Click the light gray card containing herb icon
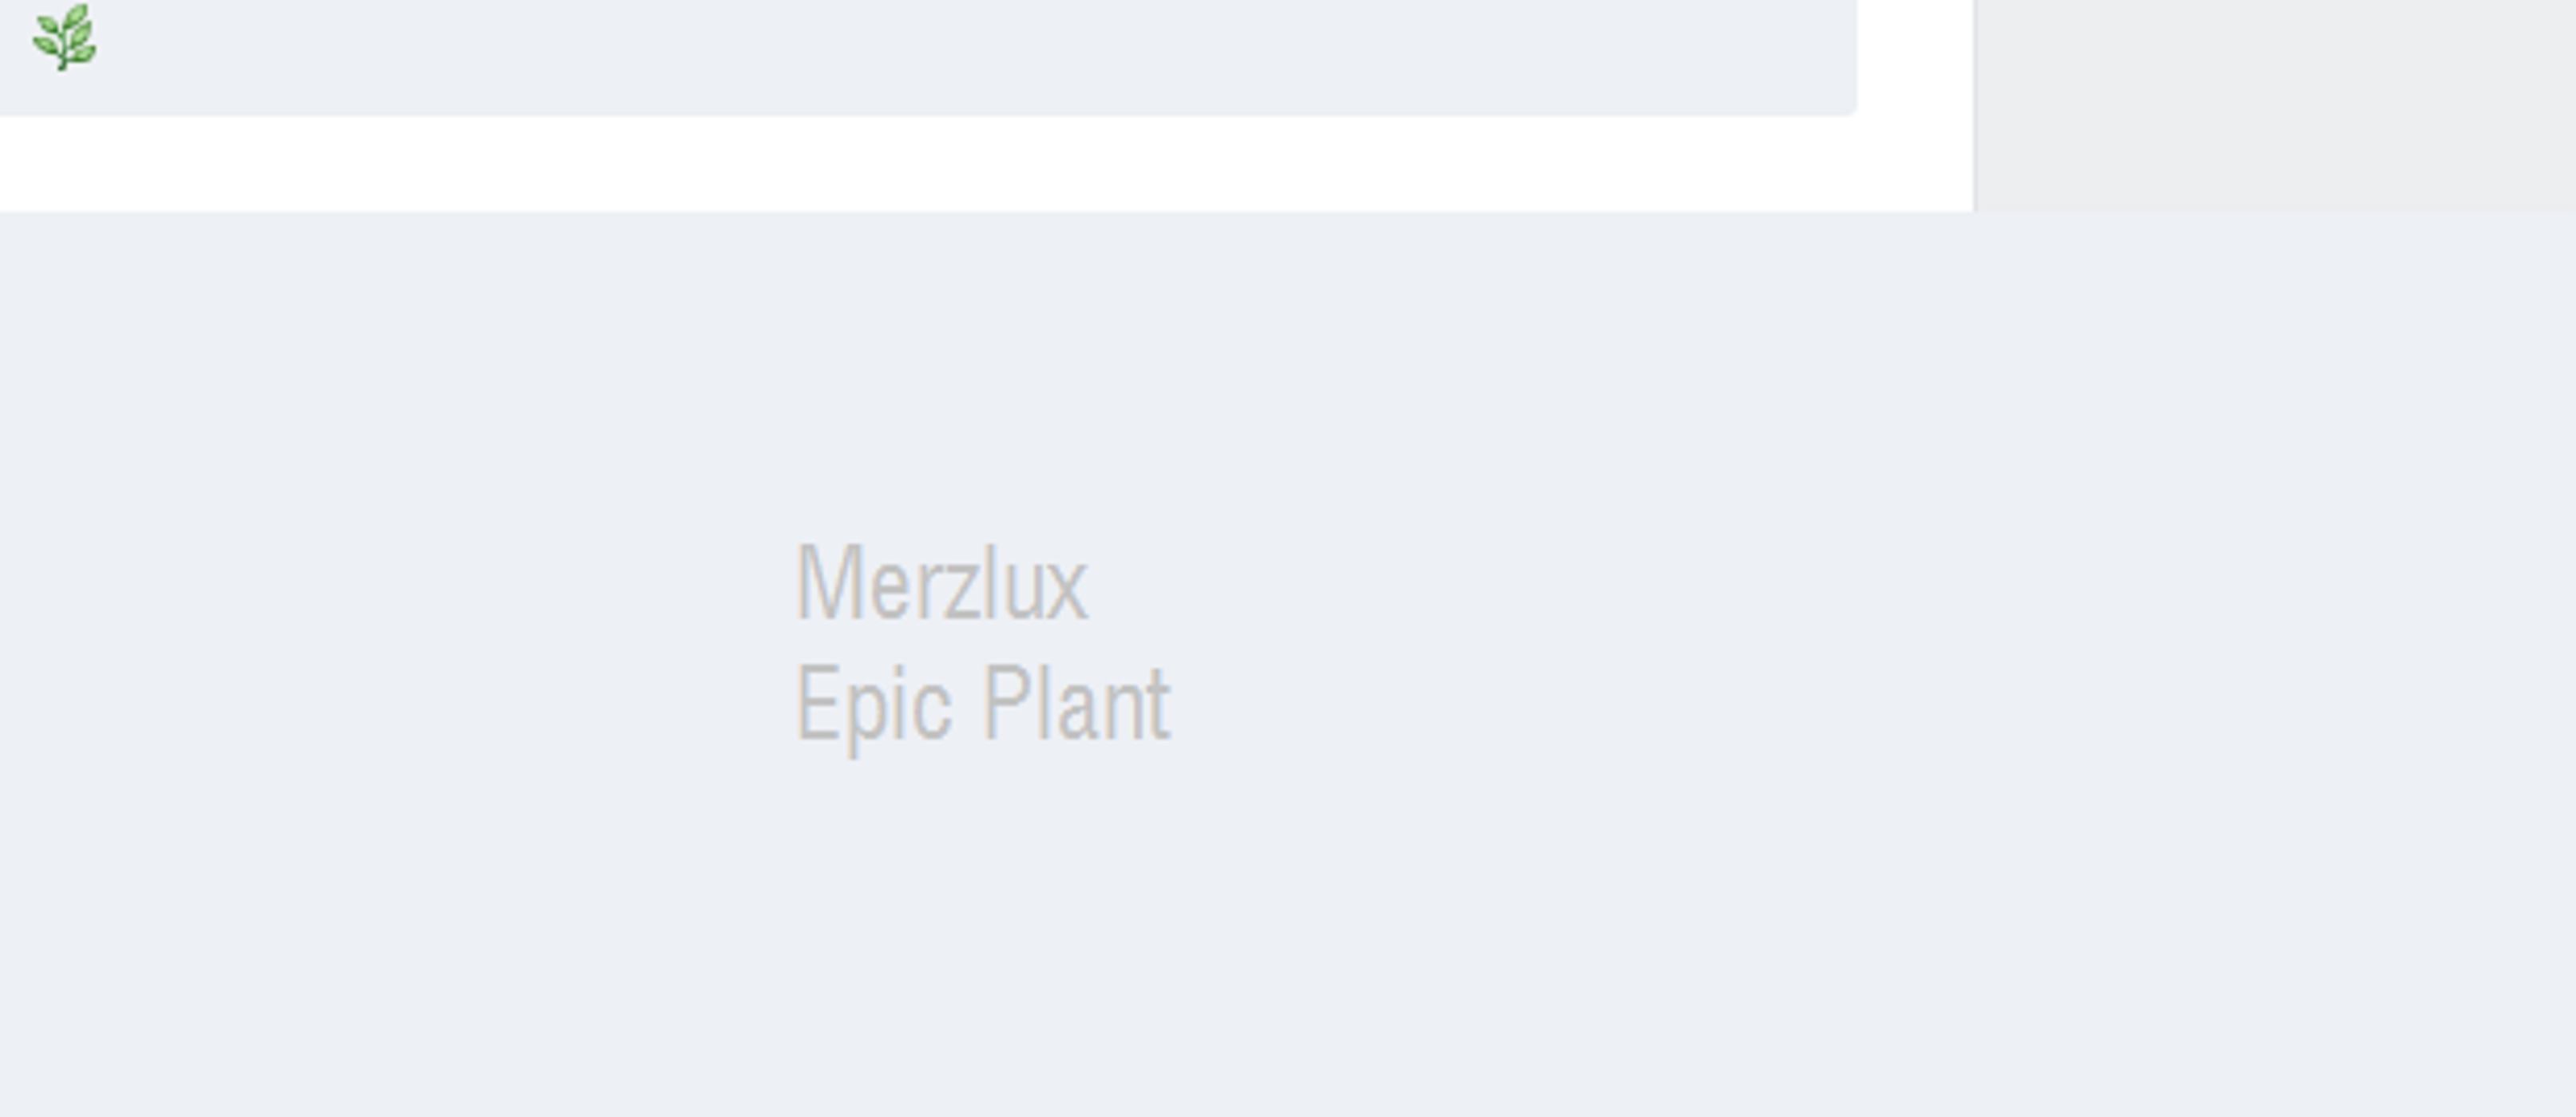 click(x=928, y=57)
